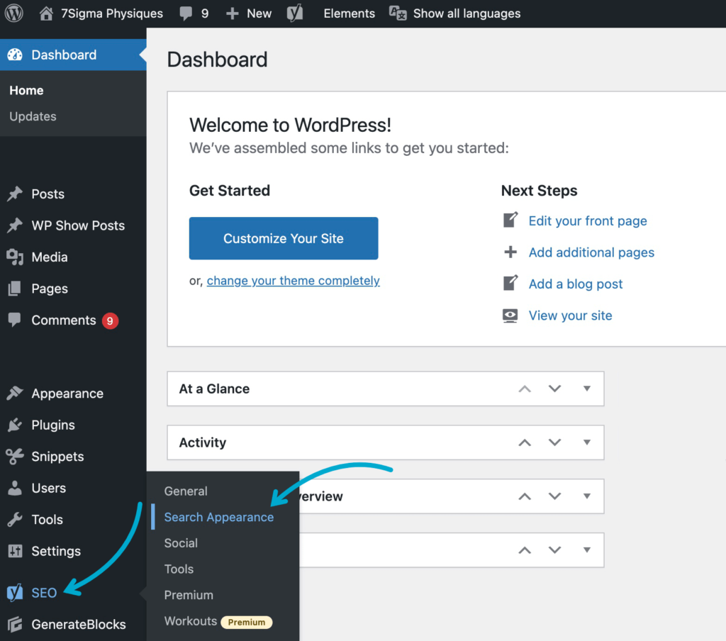Open Premium in the SEO submenu

click(189, 595)
